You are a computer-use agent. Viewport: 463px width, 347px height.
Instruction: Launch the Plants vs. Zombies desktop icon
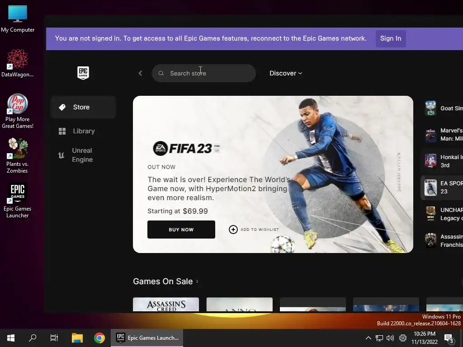(x=18, y=156)
